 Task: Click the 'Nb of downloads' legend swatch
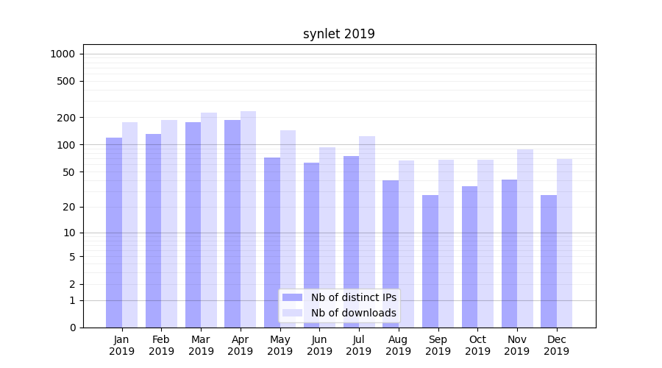[x=292, y=313]
